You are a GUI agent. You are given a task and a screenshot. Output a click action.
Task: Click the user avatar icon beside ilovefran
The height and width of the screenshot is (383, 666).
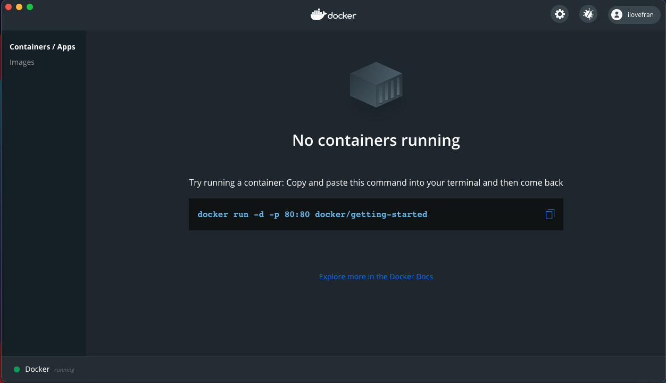(617, 15)
